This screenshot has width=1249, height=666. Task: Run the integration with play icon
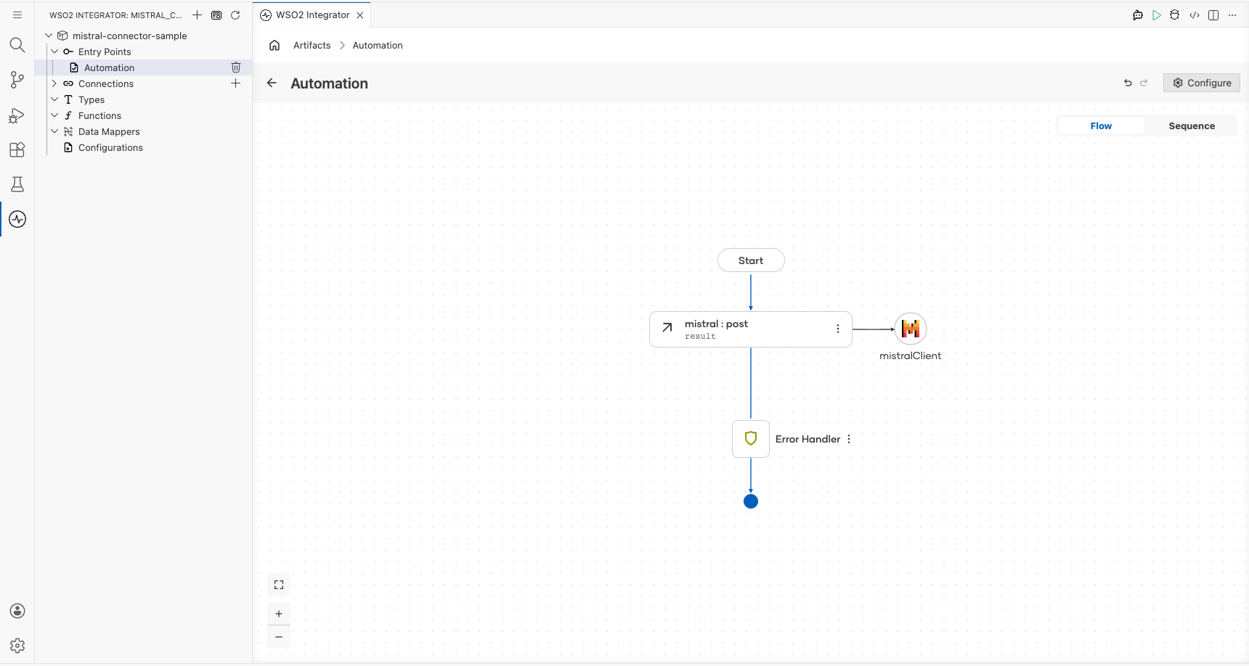click(x=1157, y=15)
